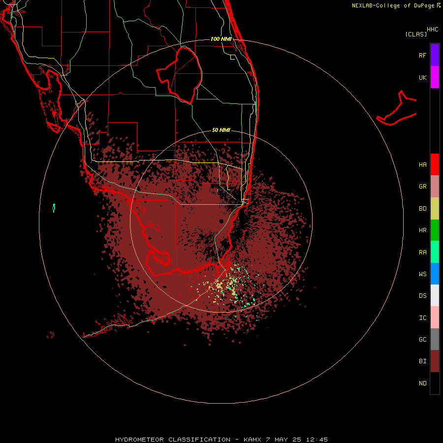The width and height of the screenshot is (443, 443).
Task: Click the 'RA' legend label
Action: [422, 253]
